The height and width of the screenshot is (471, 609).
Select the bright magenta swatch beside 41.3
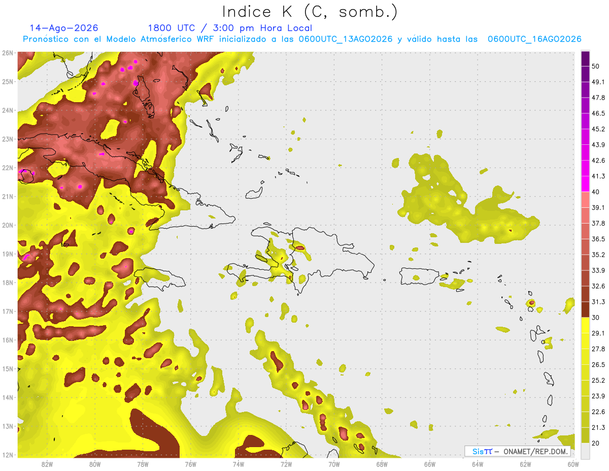click(x=585, y=184)
